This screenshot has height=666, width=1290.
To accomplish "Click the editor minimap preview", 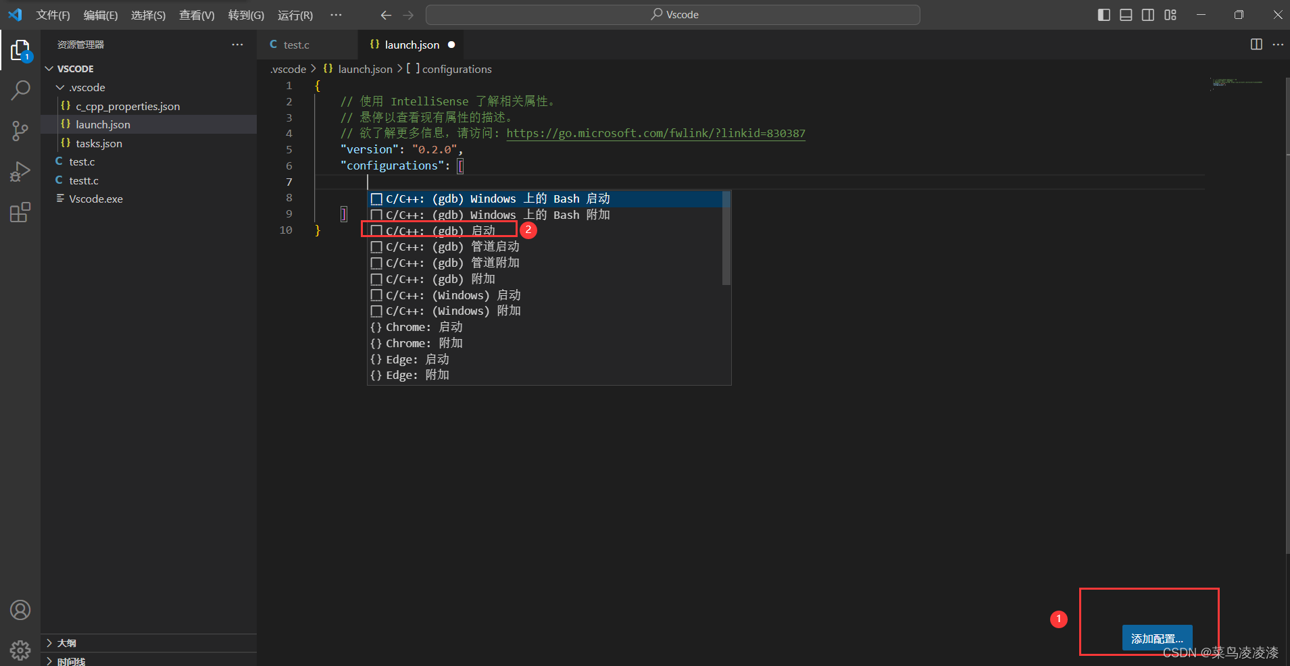I will point(1238,83).
